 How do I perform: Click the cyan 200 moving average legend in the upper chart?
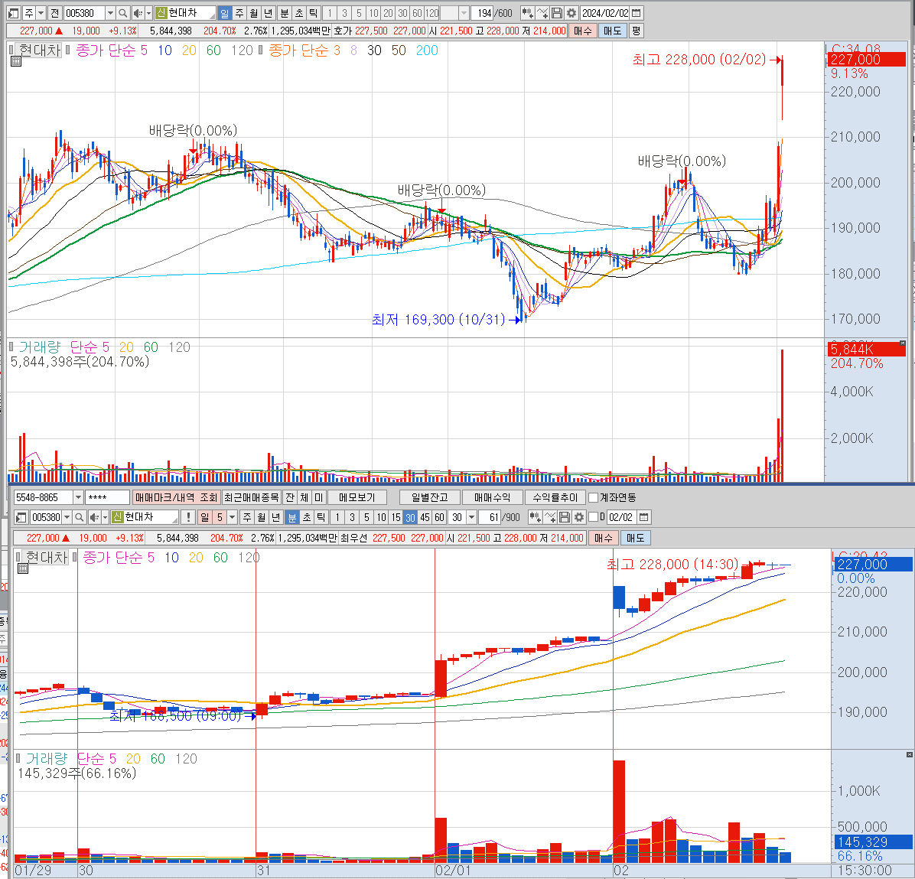427,50
